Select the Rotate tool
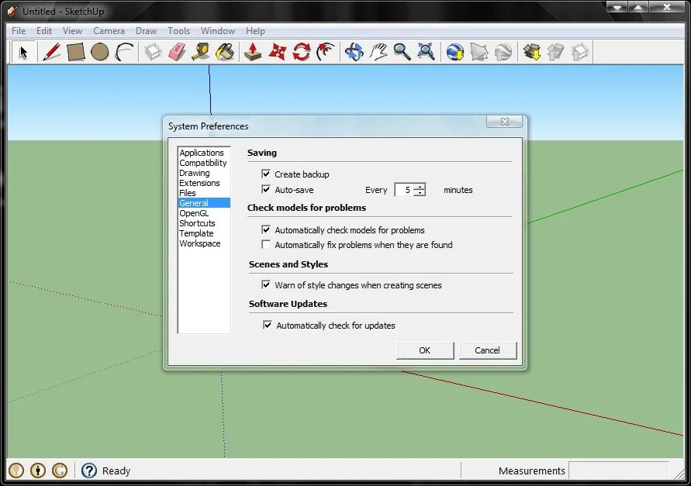This screenshot has width=691, height=486. [302, 52]
